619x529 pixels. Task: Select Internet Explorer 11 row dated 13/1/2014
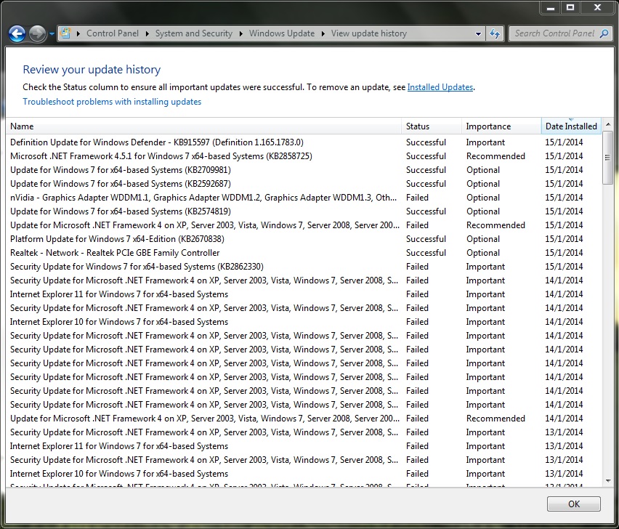[x=304, y=446]
